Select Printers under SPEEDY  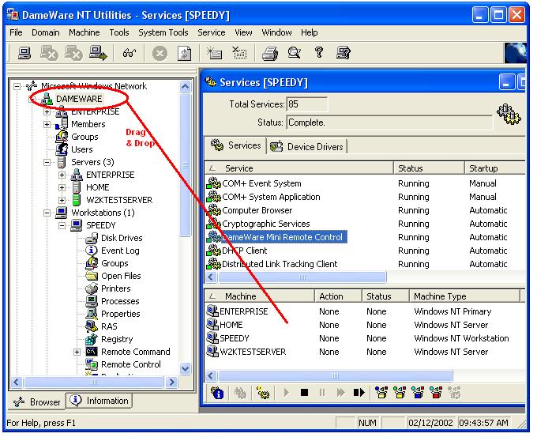pyautogui.click(x=116, y=288)
